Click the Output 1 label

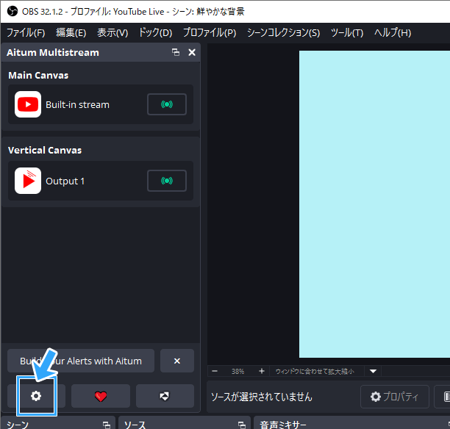(x=65, y=181)
